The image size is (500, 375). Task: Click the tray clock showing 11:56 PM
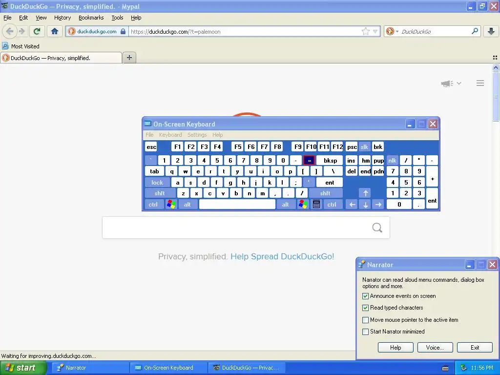click(482, 368)
